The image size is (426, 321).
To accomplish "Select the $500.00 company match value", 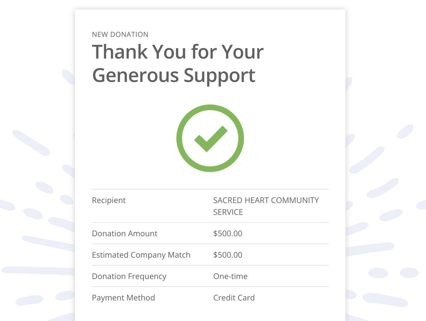I will (x=227, y=255).
